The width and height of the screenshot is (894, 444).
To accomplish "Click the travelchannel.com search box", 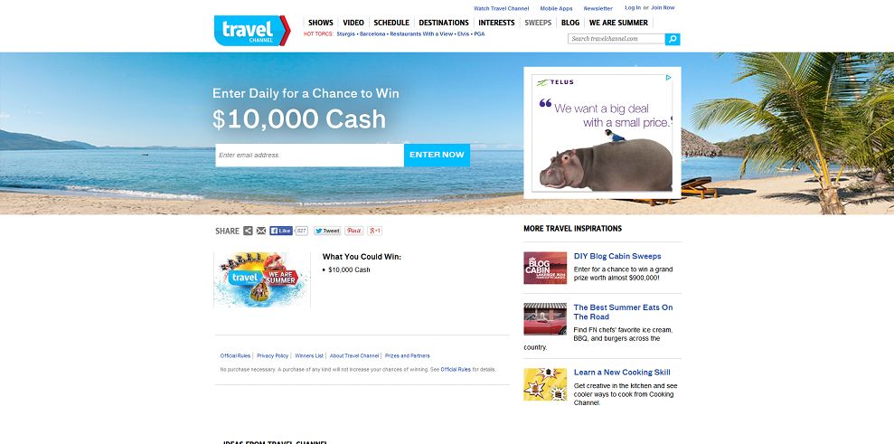I will tap(616, 39).
